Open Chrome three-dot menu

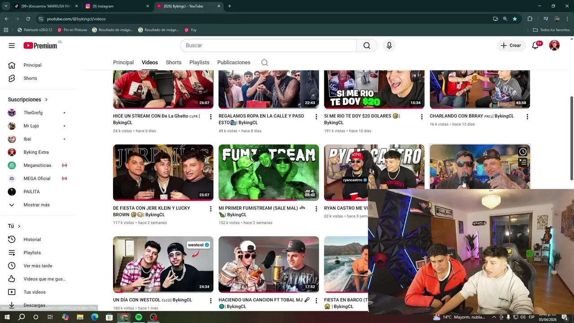[x=567, y=19]
